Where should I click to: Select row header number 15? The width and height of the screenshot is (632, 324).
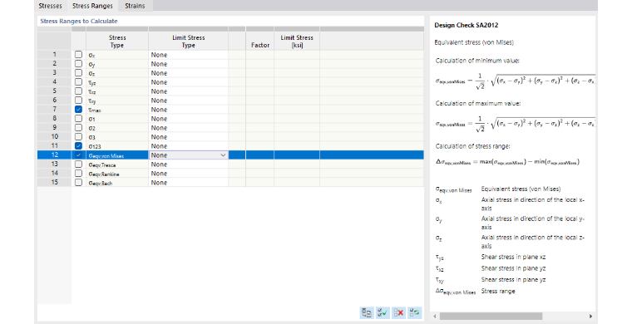coord(54,182)
